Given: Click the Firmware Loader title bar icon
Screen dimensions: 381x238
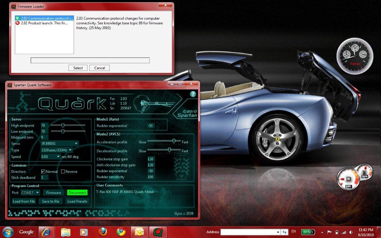Looking at the screenshot, I should pos(14,7).
